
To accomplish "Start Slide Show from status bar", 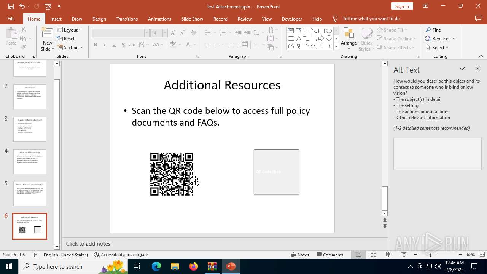I will pos(404,255).
